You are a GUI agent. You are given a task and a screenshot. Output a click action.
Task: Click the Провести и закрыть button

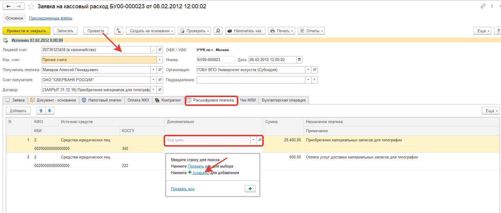click(x=26, y=31)
